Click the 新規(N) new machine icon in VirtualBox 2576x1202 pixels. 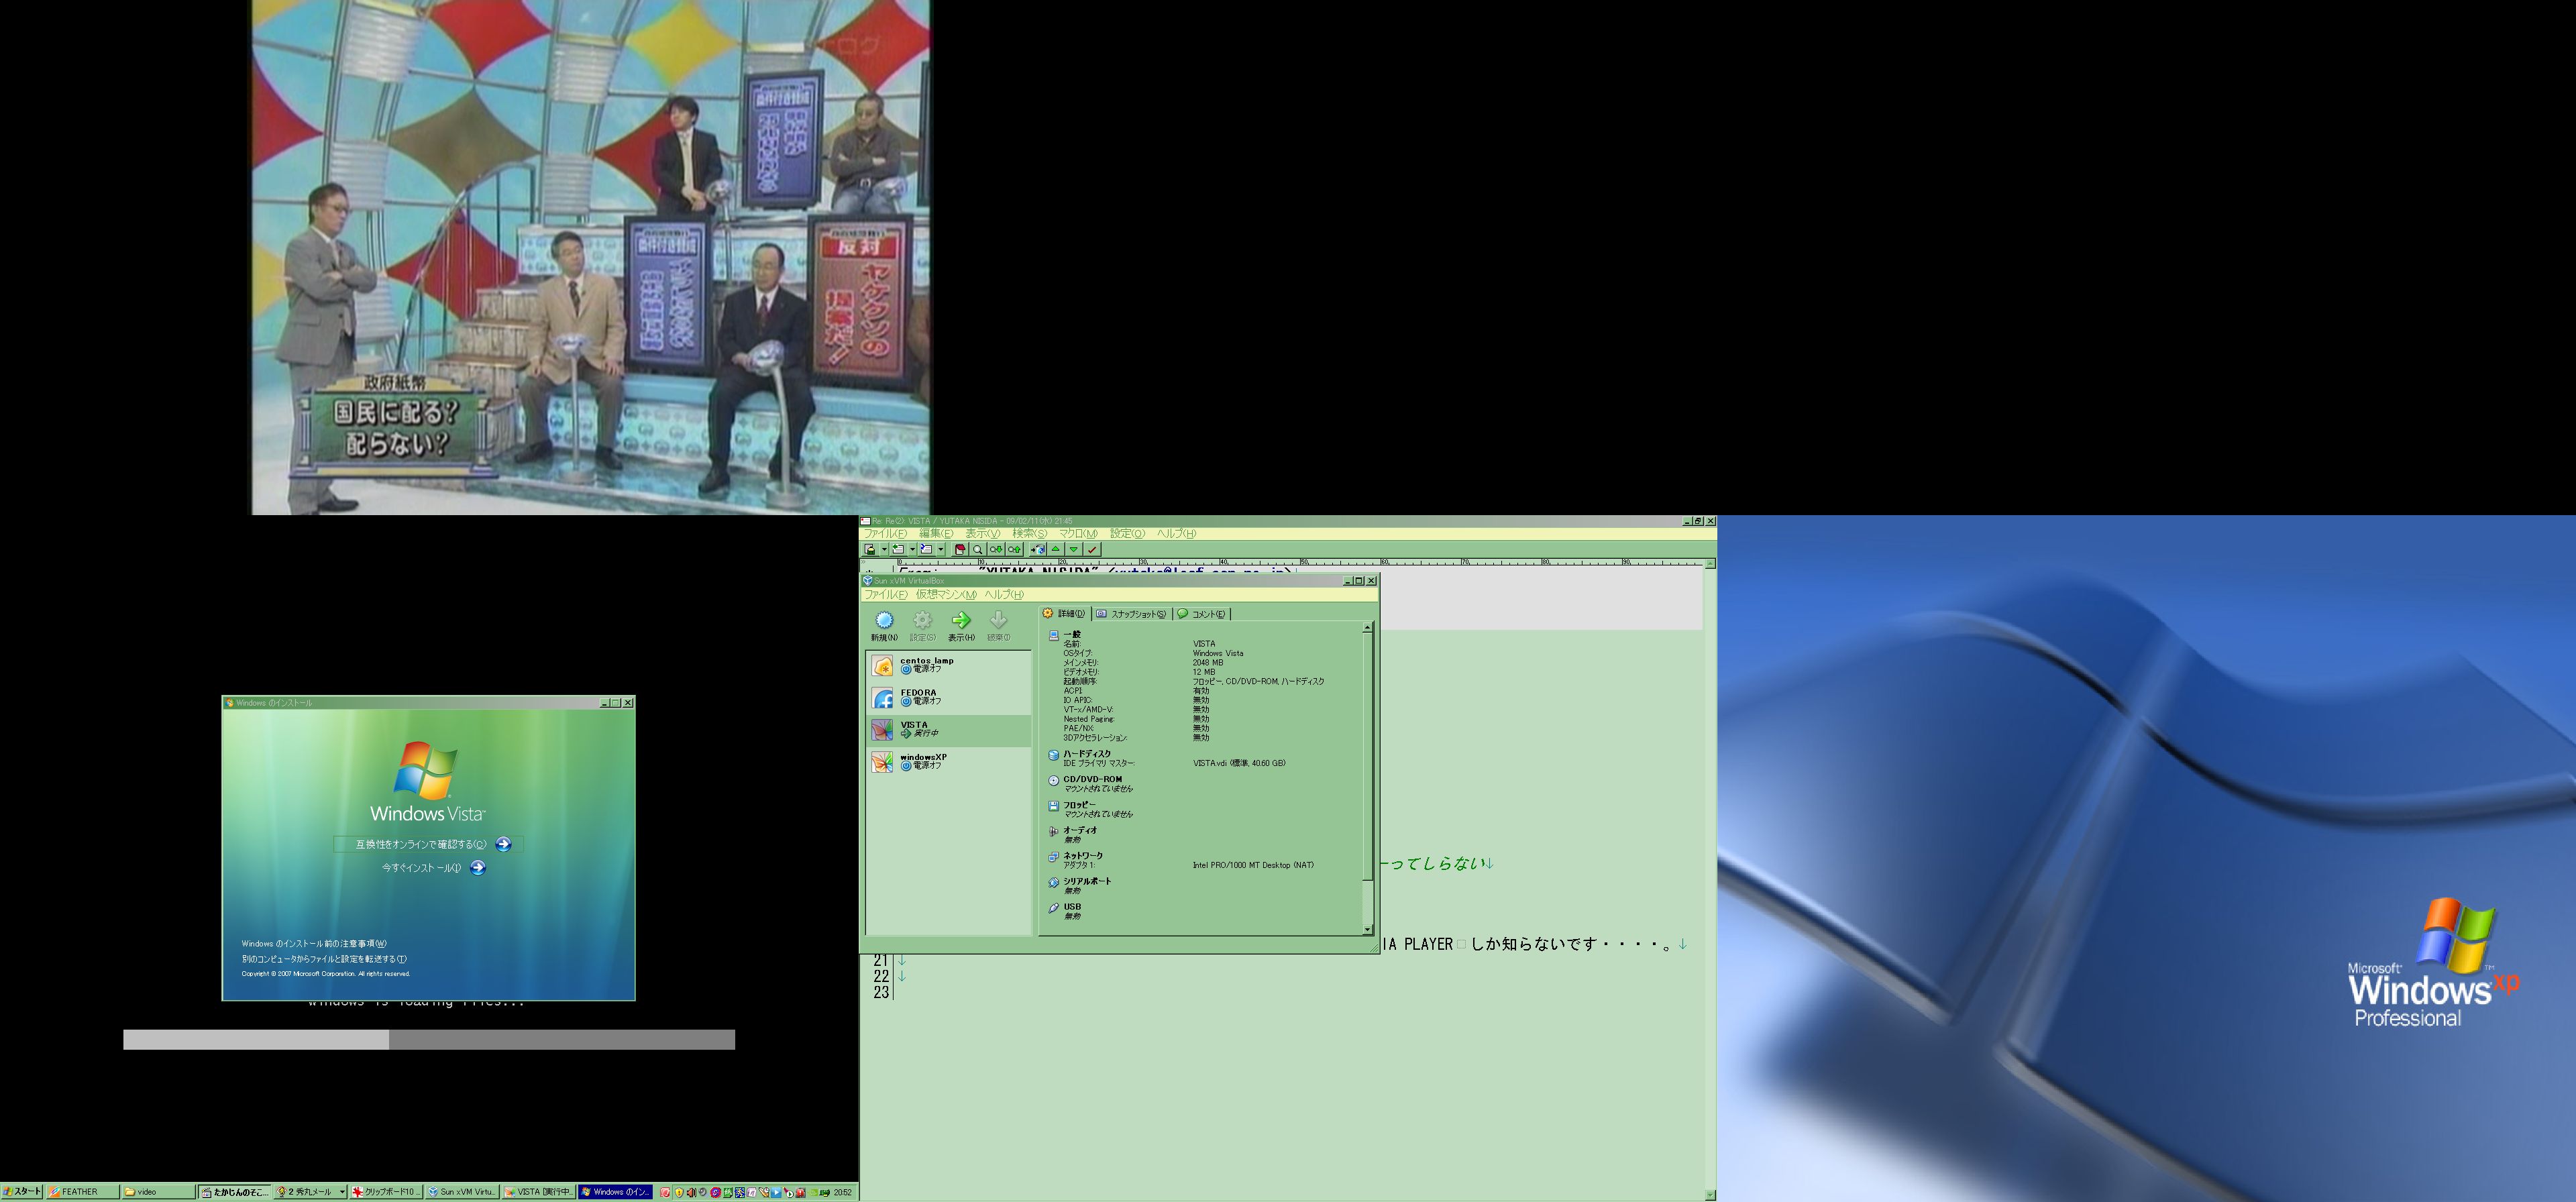884,621
